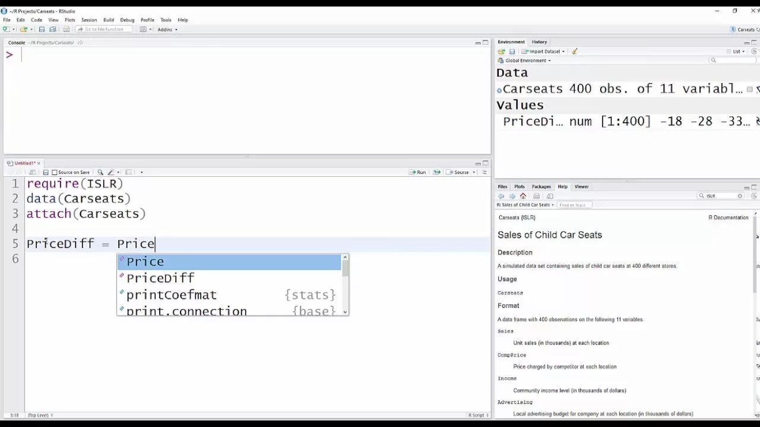
Task: Click the Environment search field
Action: pyautogui.click(x=731, y=60)
